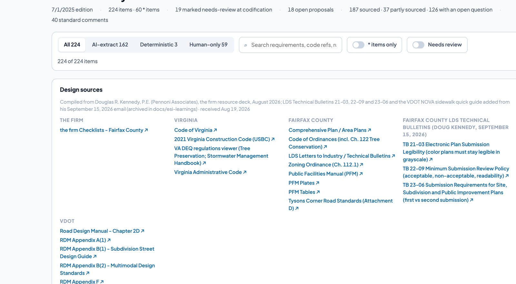This screenshot has width=516, height=284.
Task: Click external-link arrow after Public Facilities Manual
Action: tap(361, 174)
